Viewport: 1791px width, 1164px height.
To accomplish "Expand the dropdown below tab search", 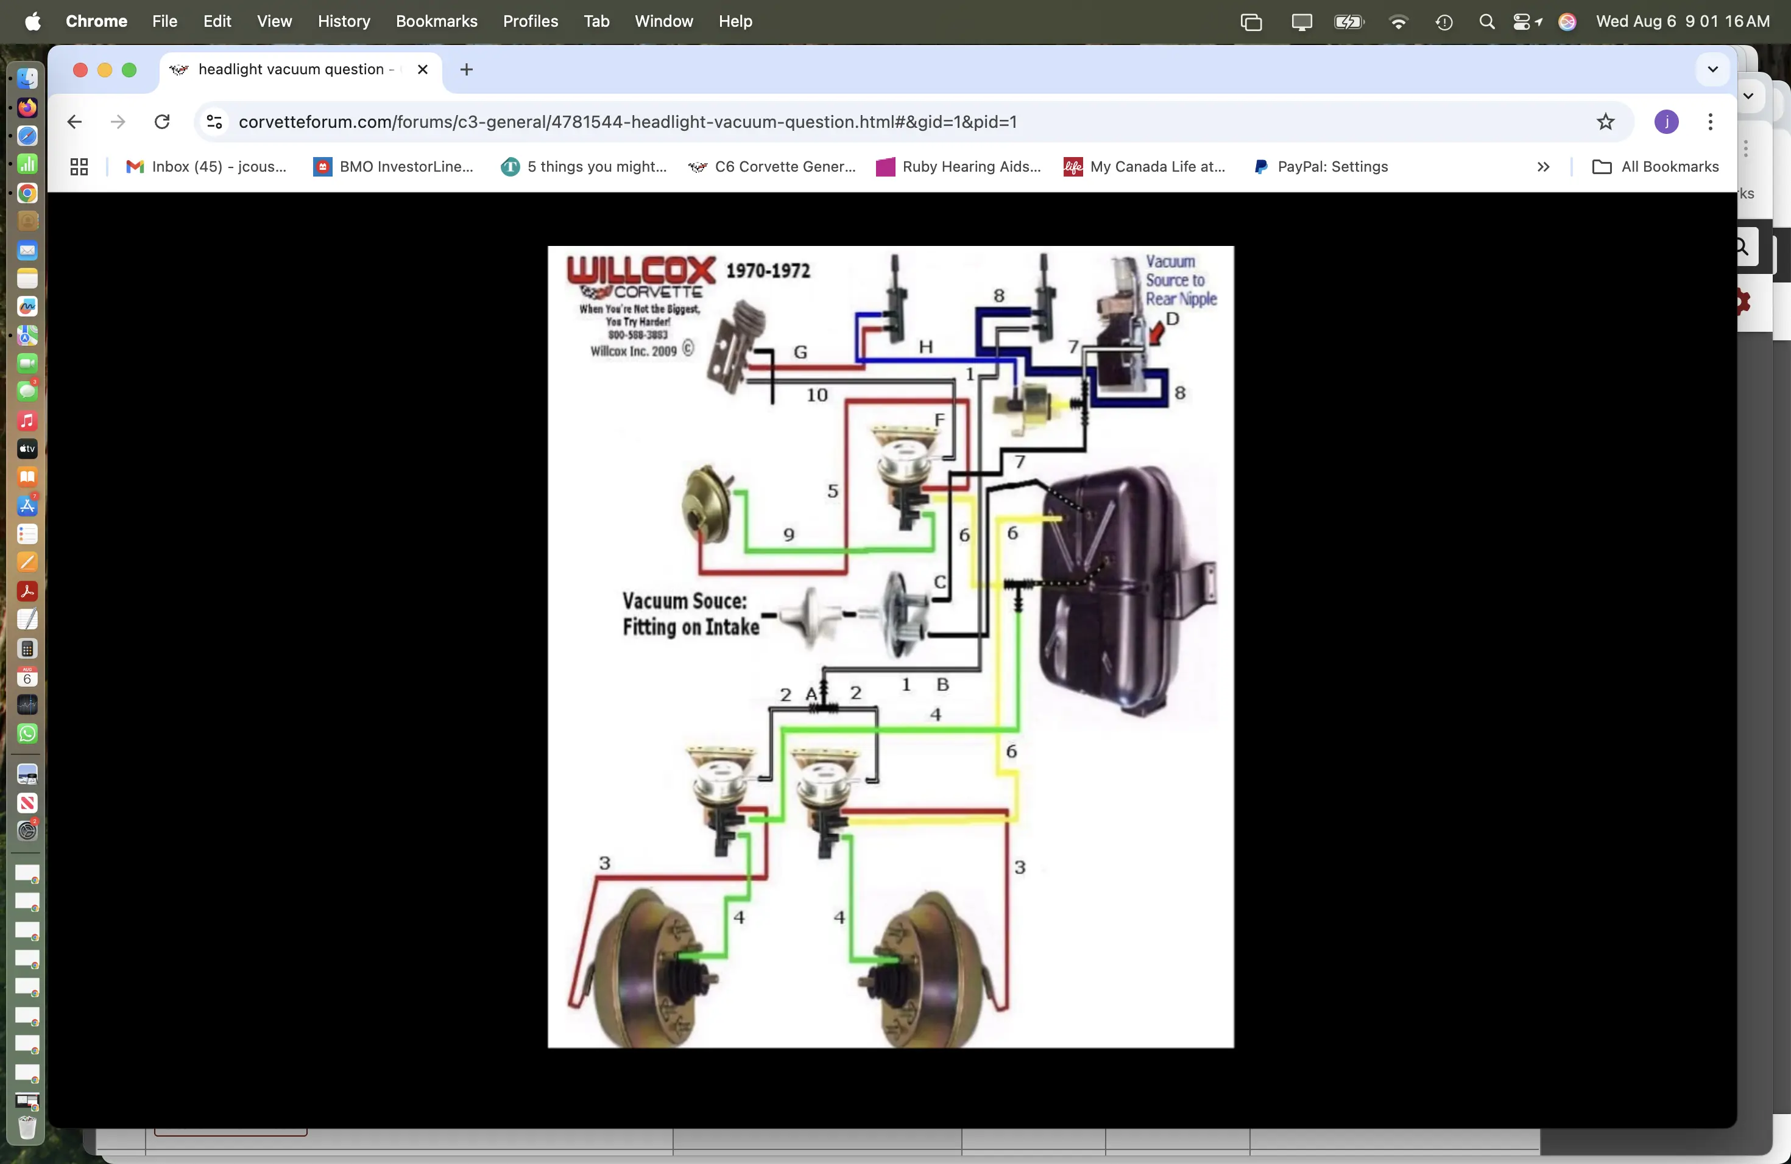I will click(1749, 96).
